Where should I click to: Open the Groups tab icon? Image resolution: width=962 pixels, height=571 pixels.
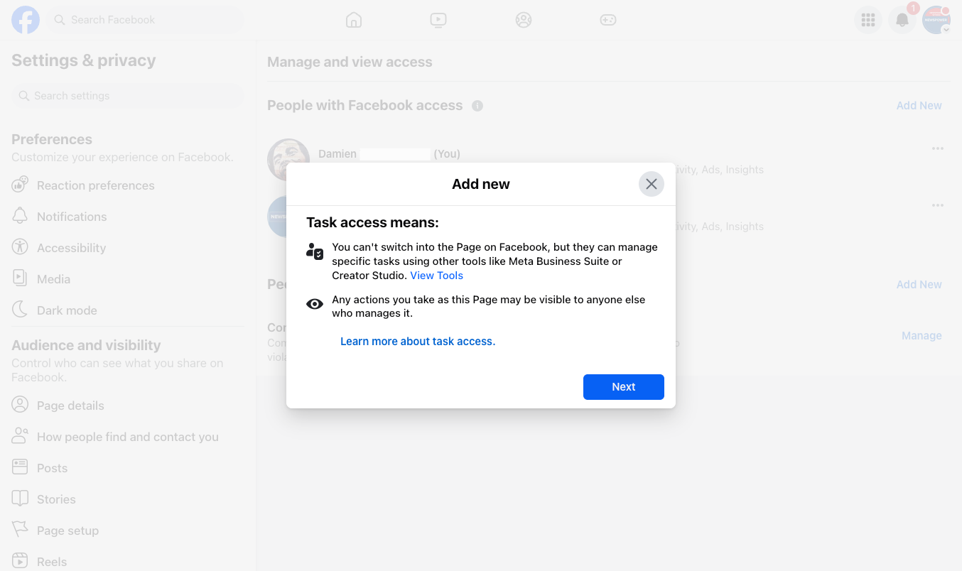(524, 20)
